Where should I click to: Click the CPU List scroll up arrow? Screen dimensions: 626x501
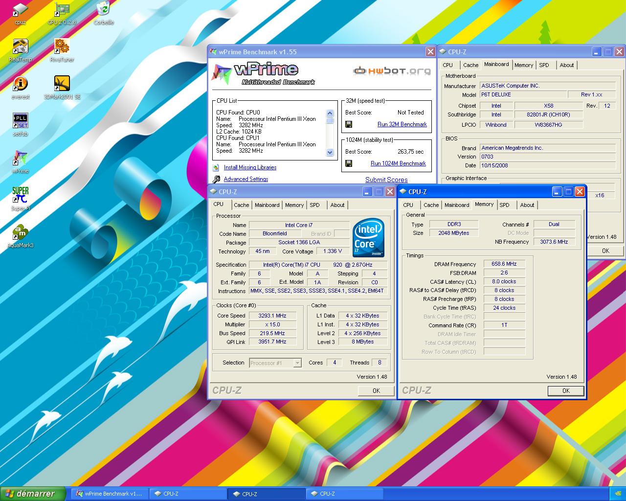(330, 113)
